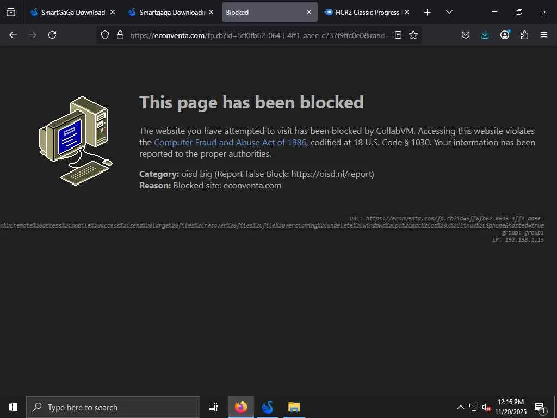Click the IP: 192.168.1.15 text
Viewport: 557px width, 418px height.
(x=518, y=240)
